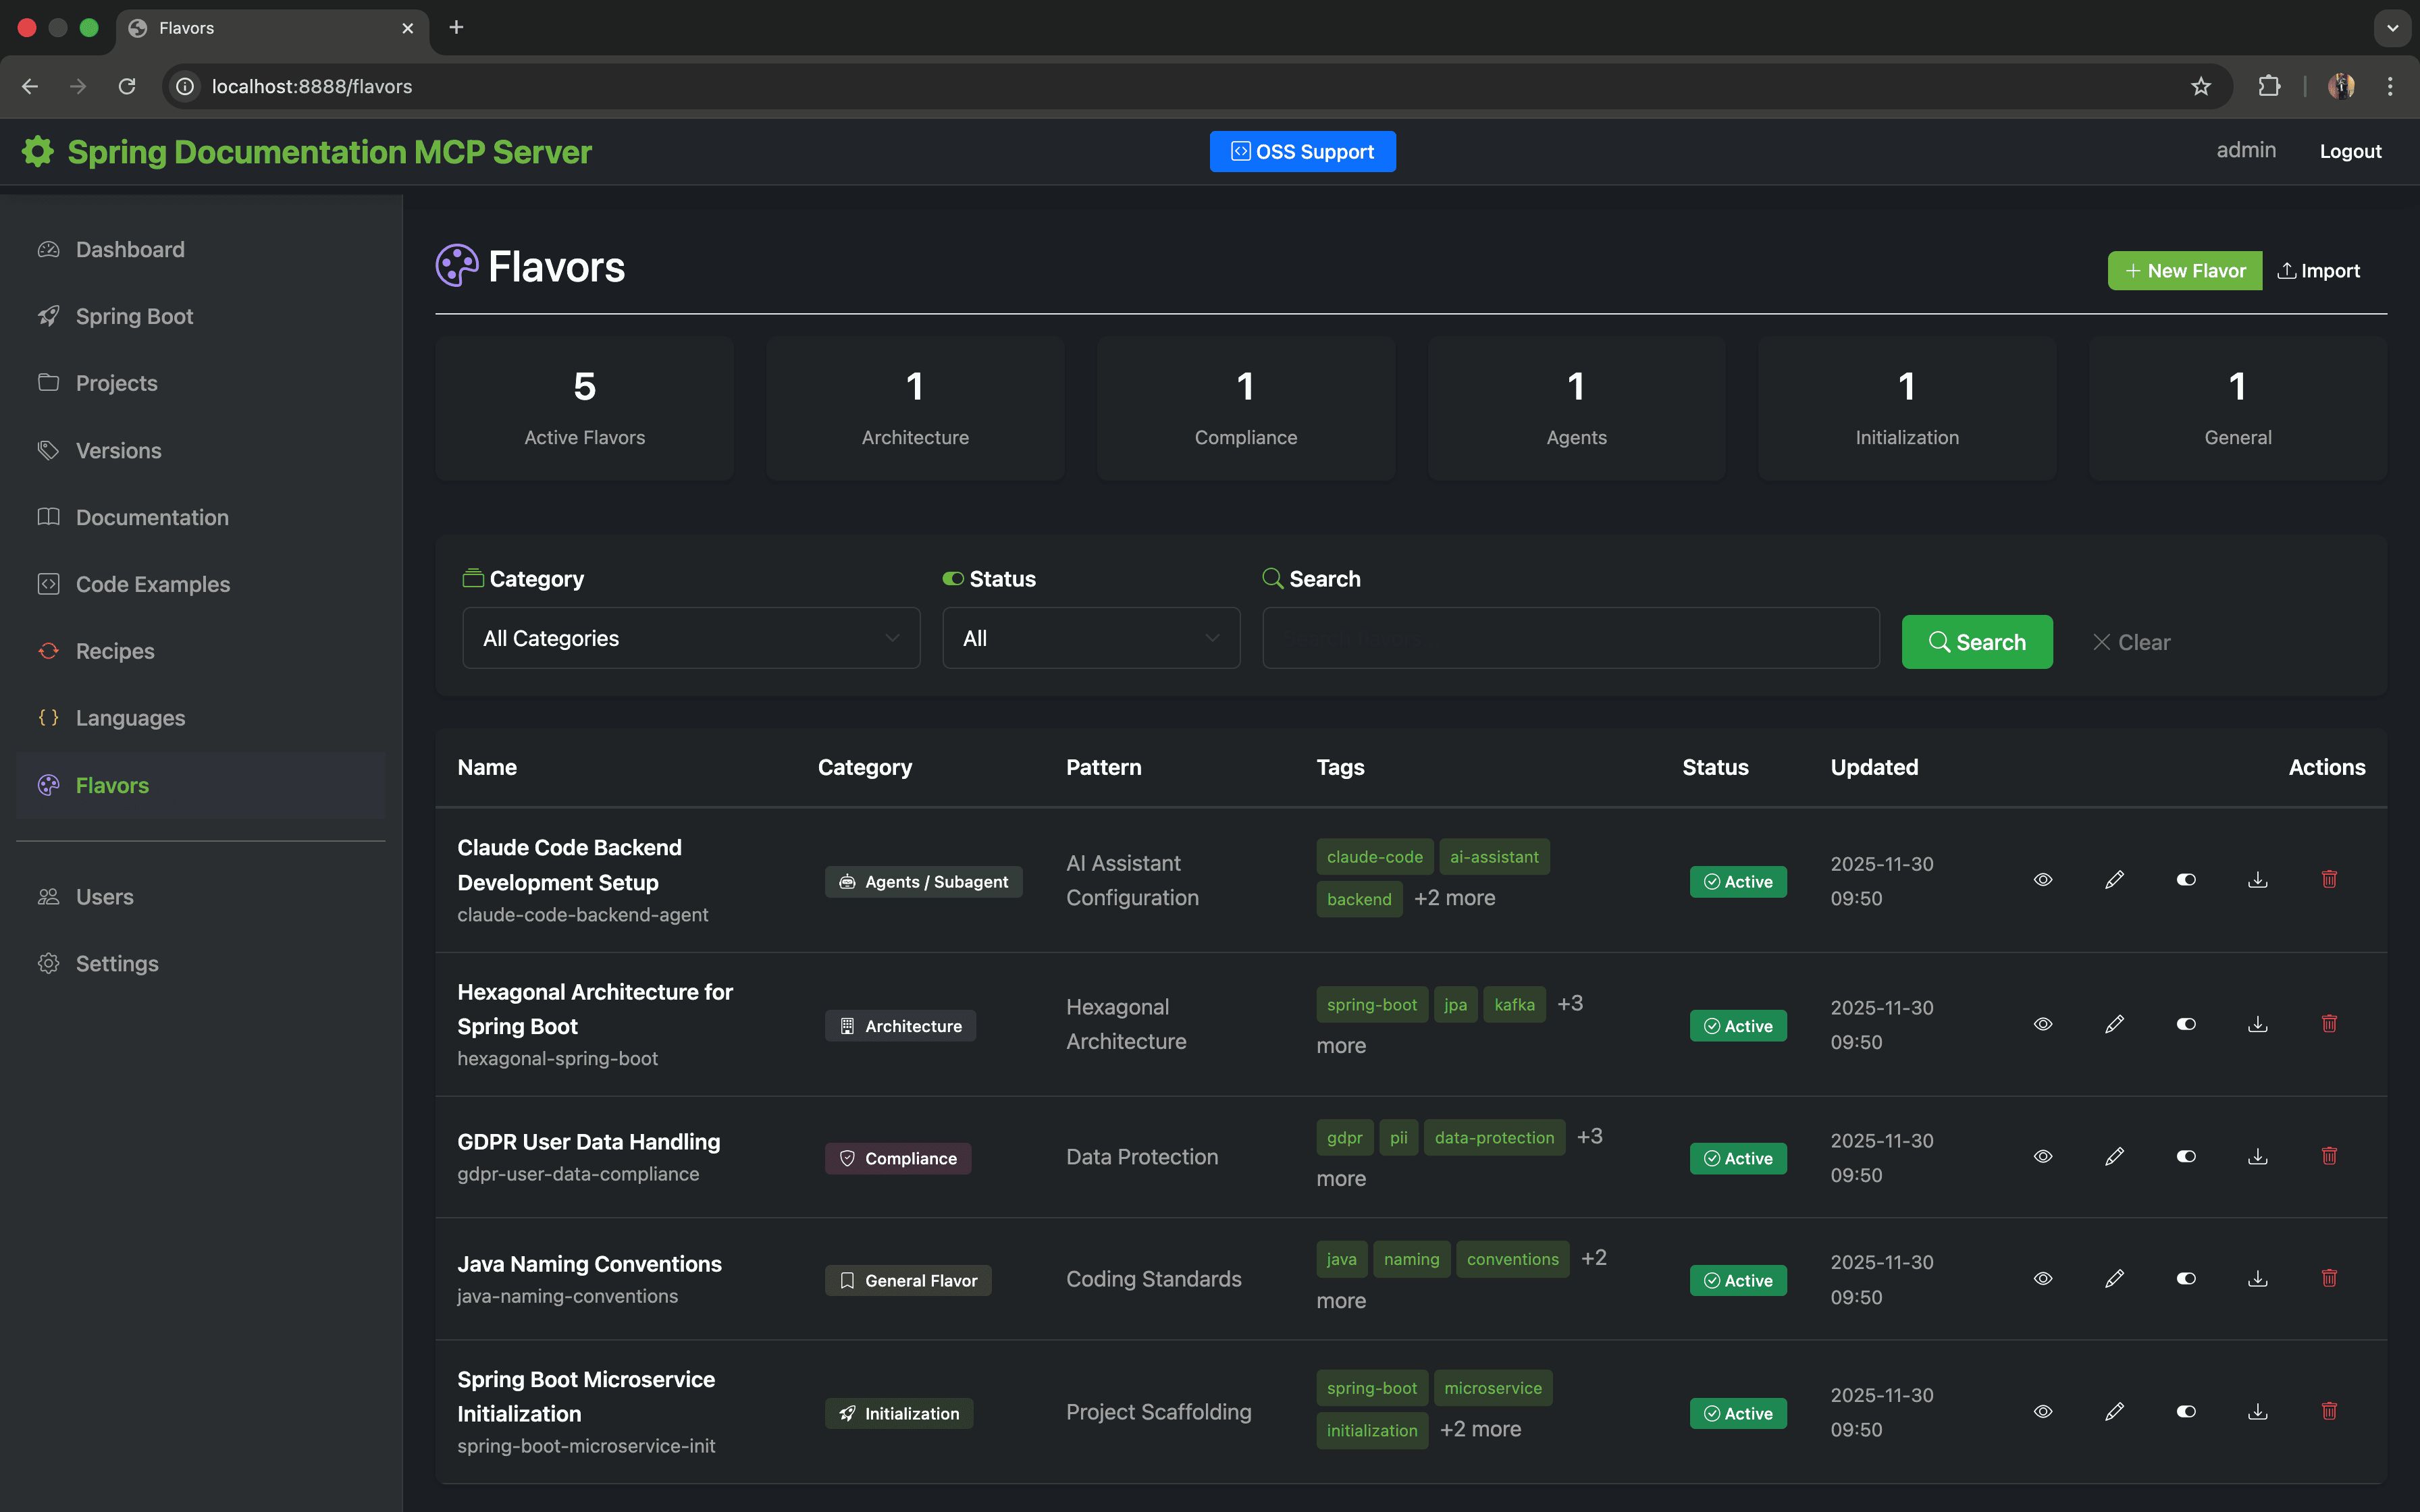Click the OSS Support button
This screenshot has height=1512, width=2420.
click(x=1302, y=151)
